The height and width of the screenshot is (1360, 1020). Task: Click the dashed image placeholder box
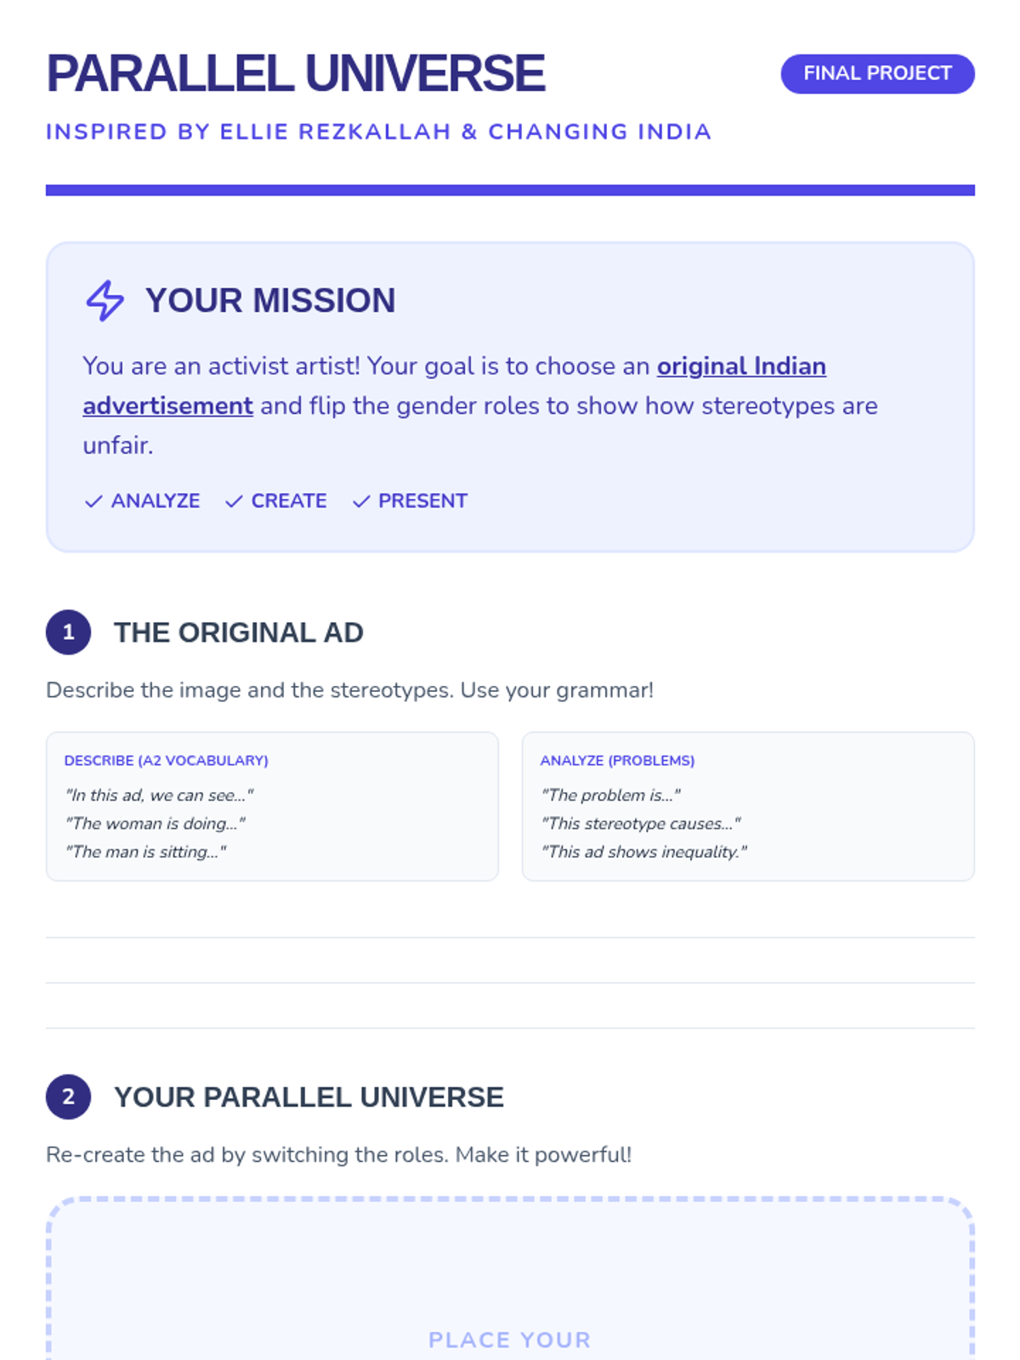point(510,1278)
